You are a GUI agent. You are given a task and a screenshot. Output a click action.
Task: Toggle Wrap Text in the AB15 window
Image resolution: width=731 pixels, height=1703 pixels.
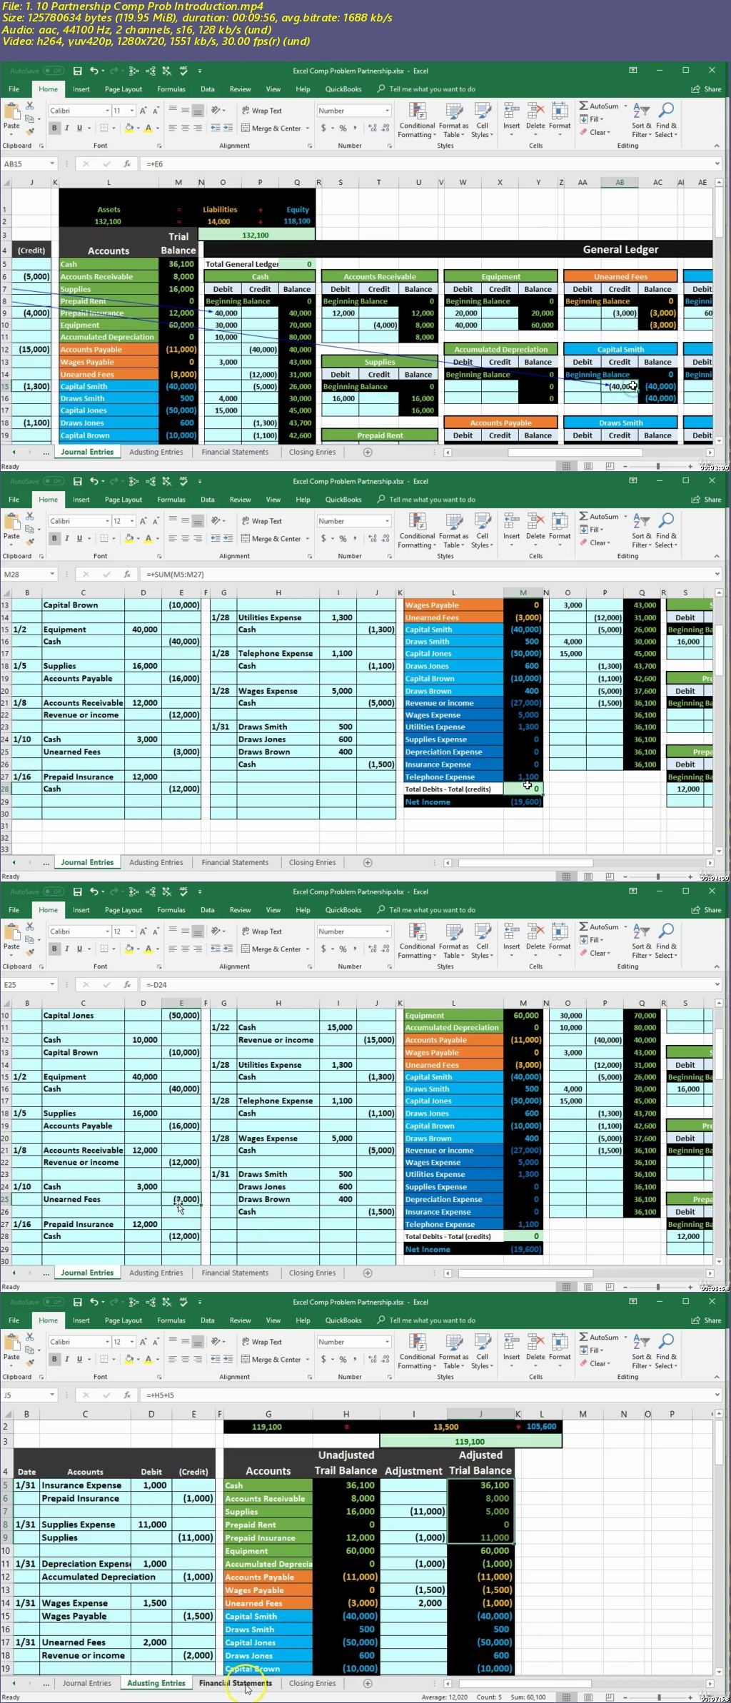pos(261,111)
